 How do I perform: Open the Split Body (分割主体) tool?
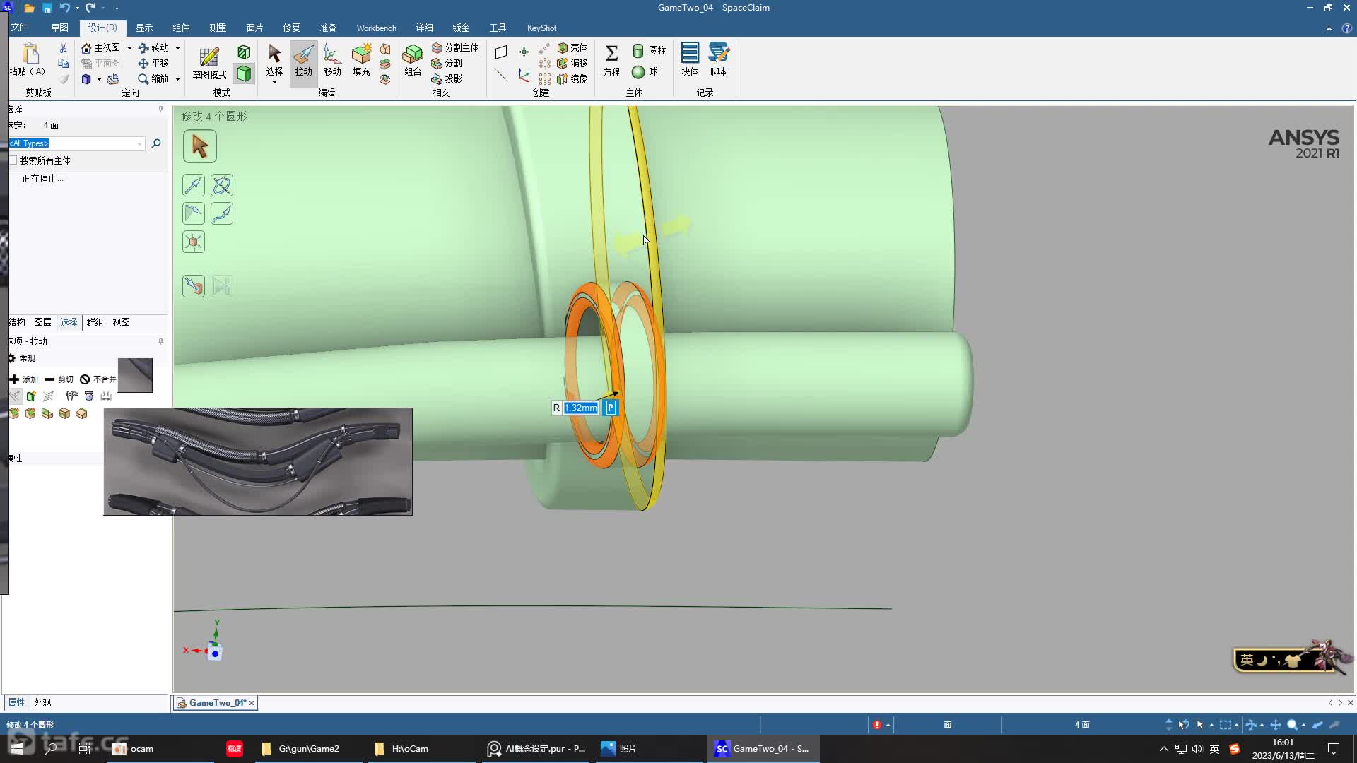pyautogui.click(x=454, y=47)
